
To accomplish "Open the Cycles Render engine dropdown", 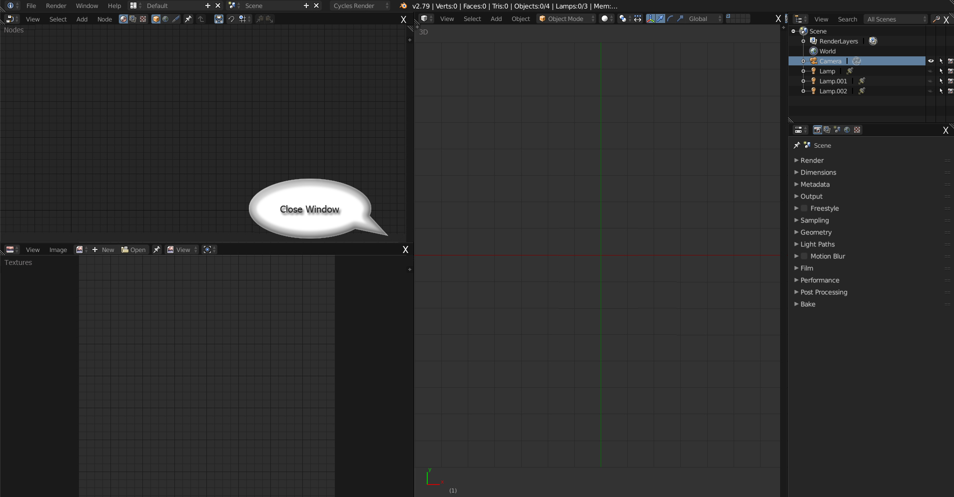I will pos(360,5).
